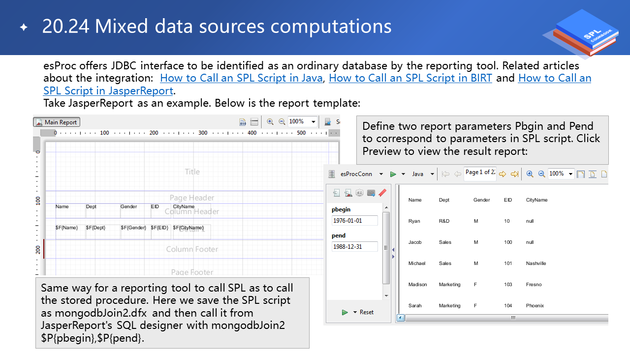Screen dimensions: 630x354
Task: Open the esProcConn data adapter dropdown
Action: (381, 174)
